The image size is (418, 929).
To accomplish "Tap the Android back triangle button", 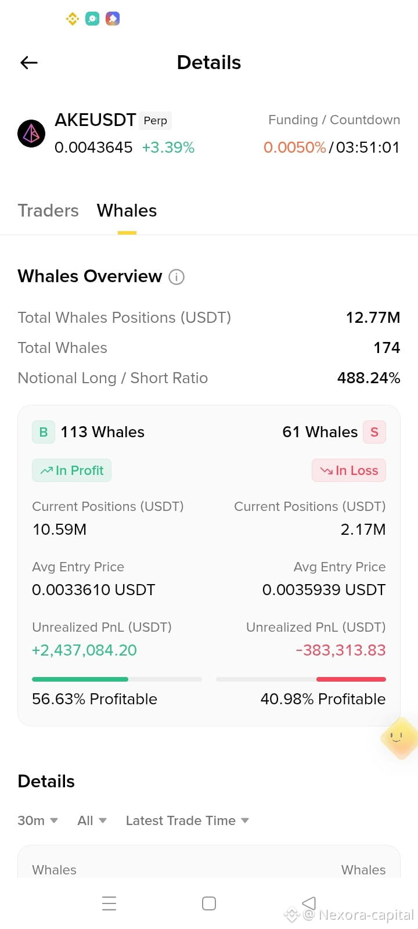I will [x=309, y=903].
